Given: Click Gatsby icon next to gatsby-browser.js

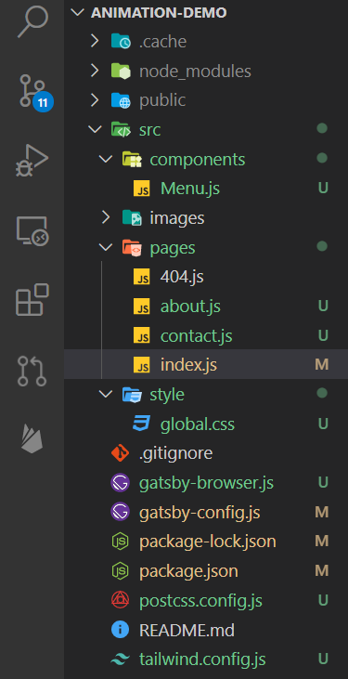Looking at the screenshot, I should (121, 482).
